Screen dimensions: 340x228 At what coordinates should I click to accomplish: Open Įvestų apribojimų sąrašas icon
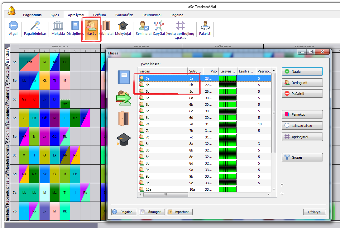pos(180,26)
